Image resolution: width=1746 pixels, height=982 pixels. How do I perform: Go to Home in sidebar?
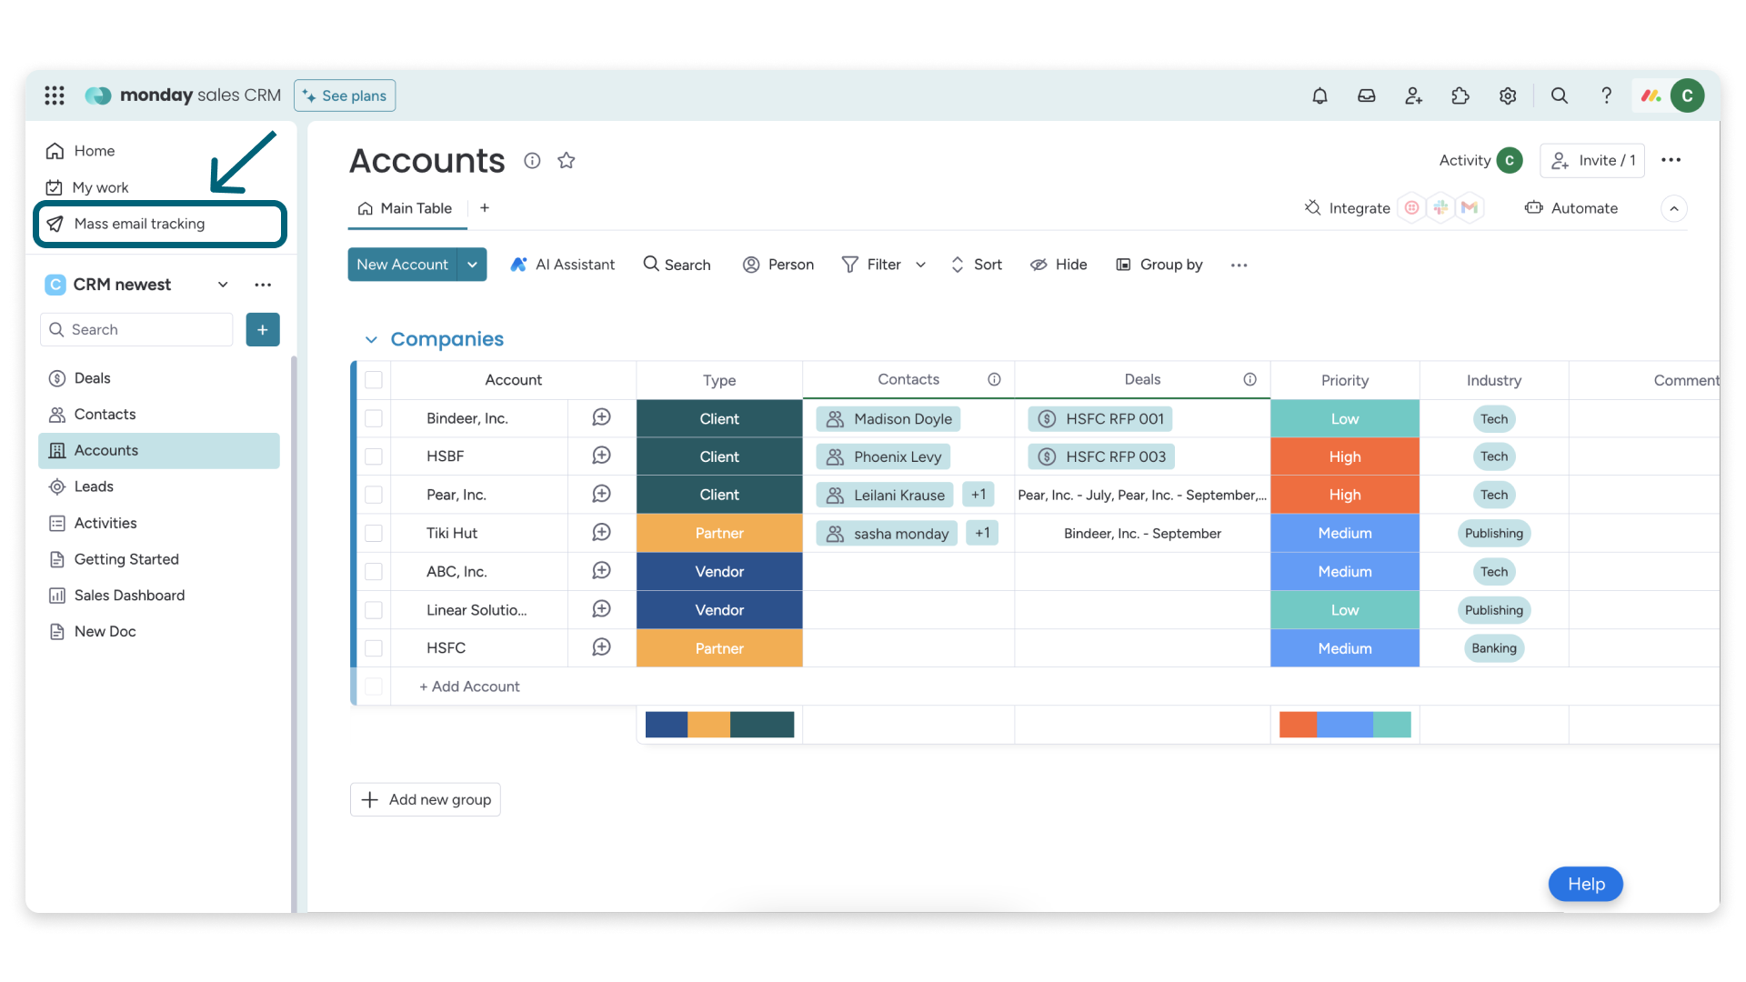(95, 151)
